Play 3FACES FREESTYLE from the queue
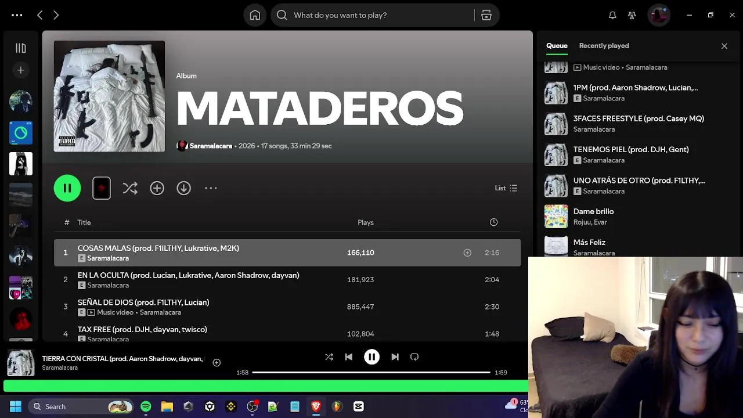This screenshot has width=743, height=418. point(637,124)
